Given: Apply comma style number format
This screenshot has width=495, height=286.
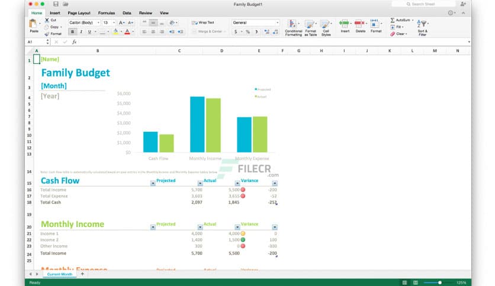Looking at the screenshot, I should tap(256, 31).
